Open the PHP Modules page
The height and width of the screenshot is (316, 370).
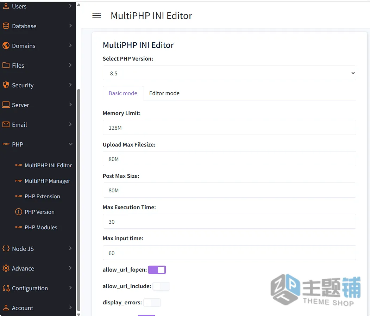[x=41, y=227]
